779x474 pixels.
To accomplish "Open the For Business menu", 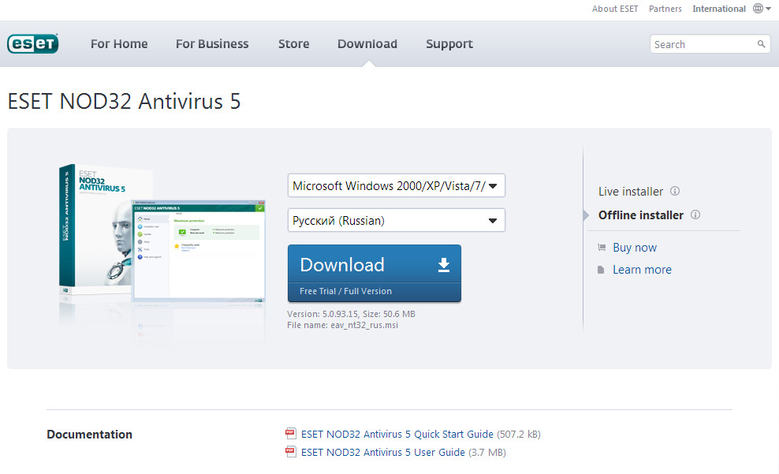I will pyautogui.click(x=212, y=43).
